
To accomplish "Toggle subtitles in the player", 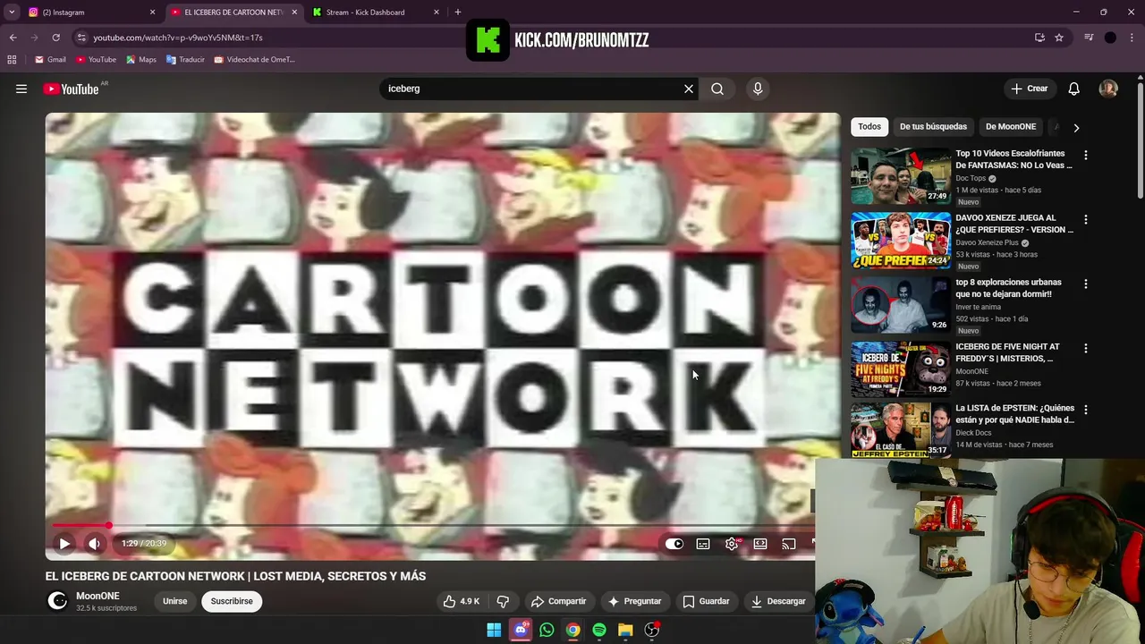I will point(703,544).
